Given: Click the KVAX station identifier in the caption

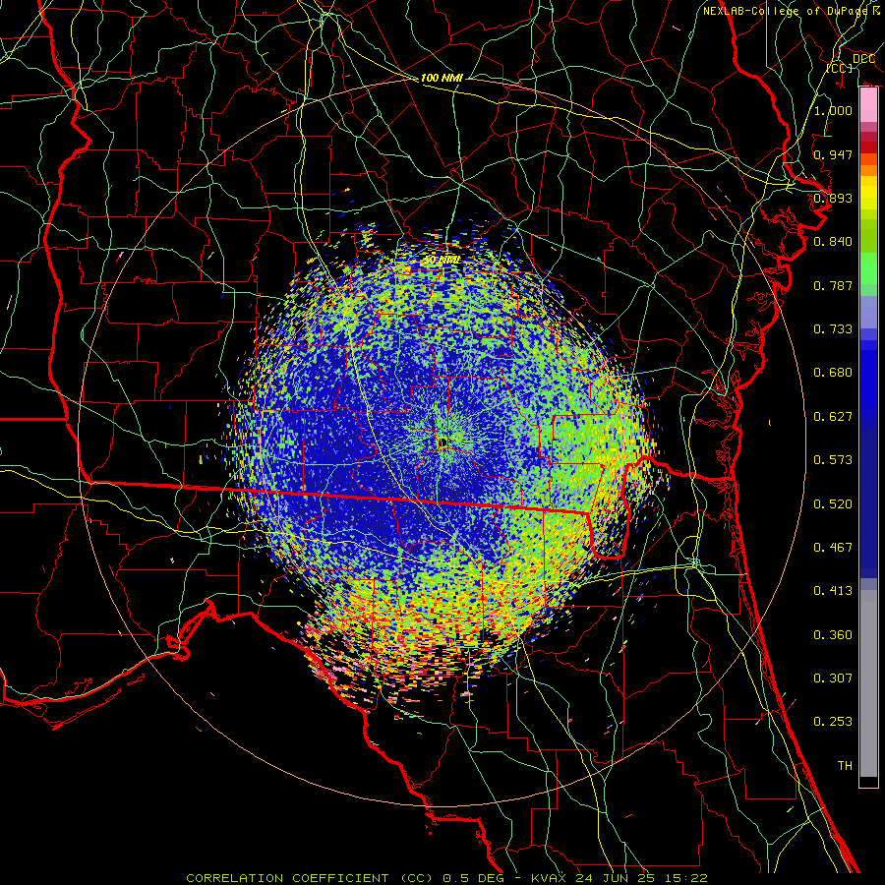Looking at the screenshot, I should pos(549,878).
